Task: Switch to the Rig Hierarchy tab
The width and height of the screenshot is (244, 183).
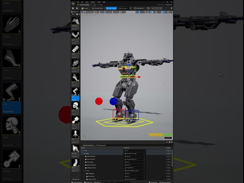Action: coord(101,145)
